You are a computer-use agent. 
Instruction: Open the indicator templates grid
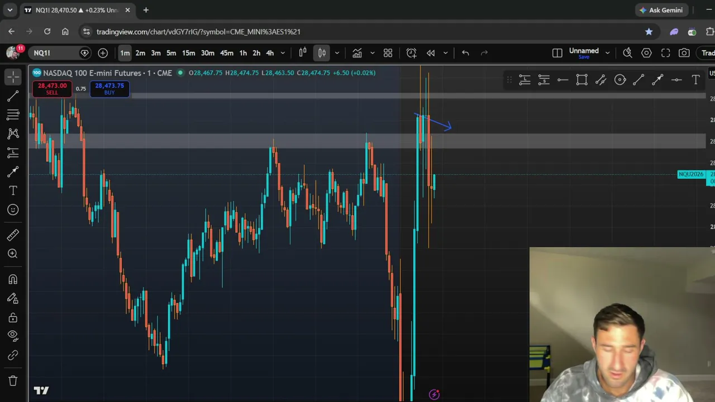(x=388, y=53)
